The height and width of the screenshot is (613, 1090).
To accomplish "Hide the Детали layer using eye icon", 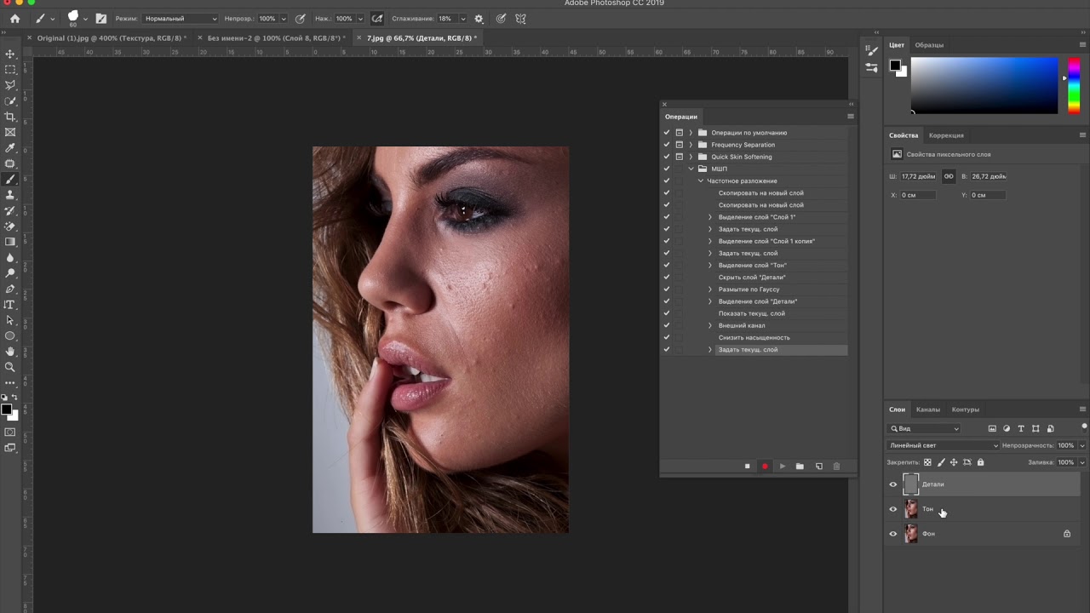I will [x=893, y=484].
